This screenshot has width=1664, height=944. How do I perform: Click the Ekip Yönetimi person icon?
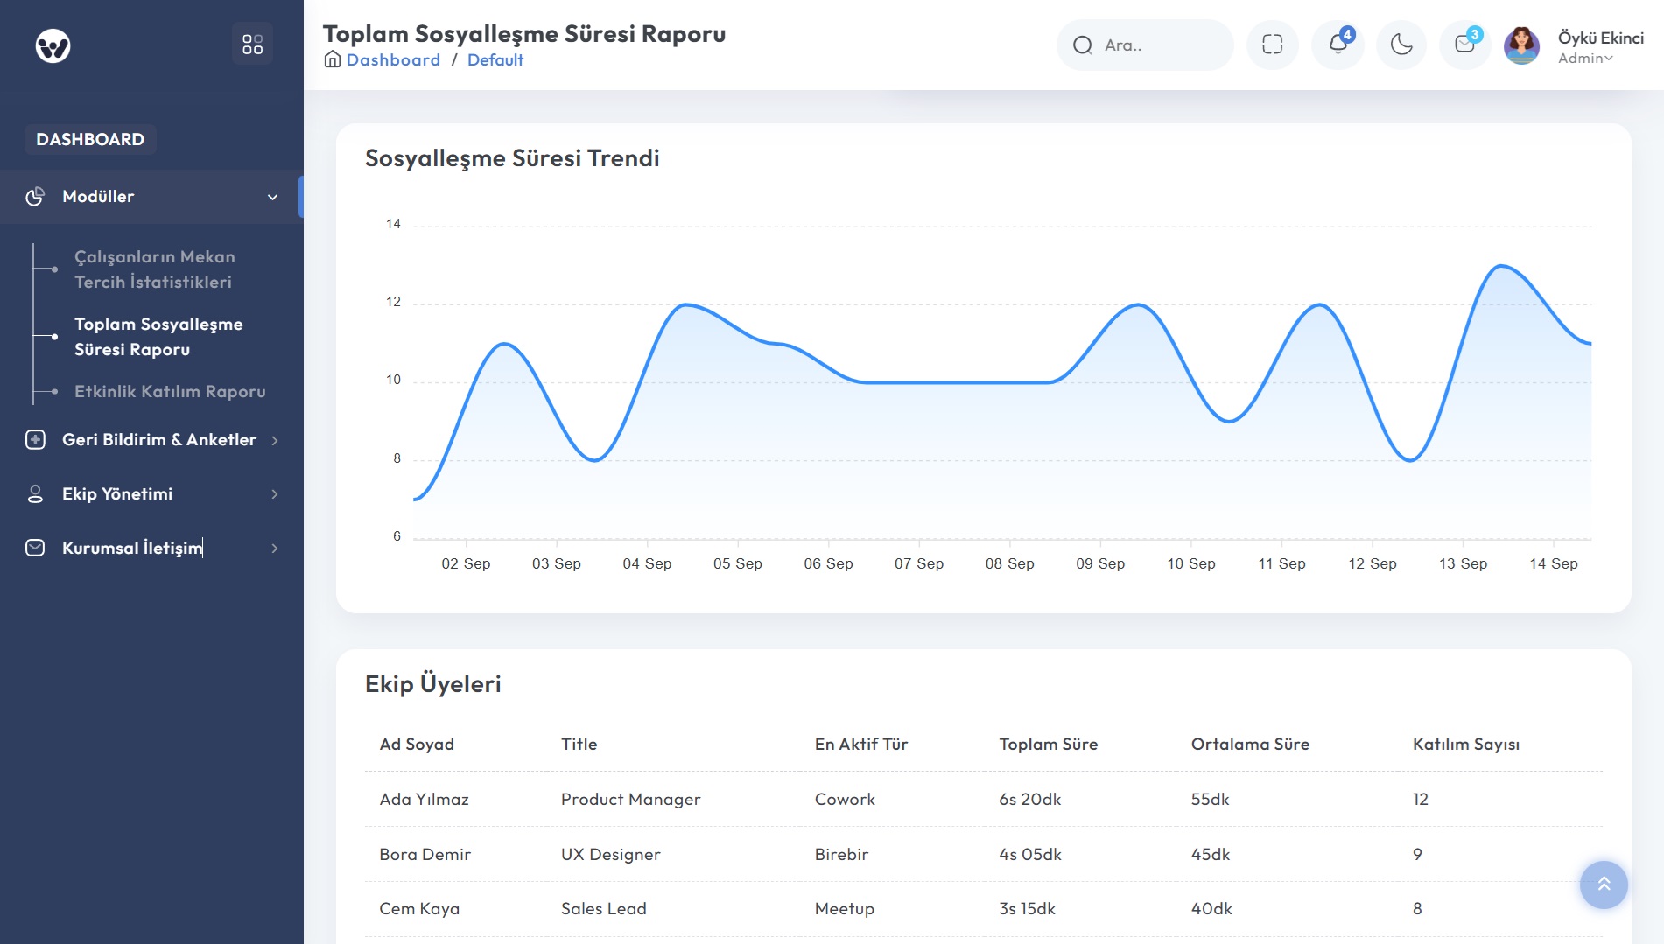pyautogui.click(x=35, y=494)
